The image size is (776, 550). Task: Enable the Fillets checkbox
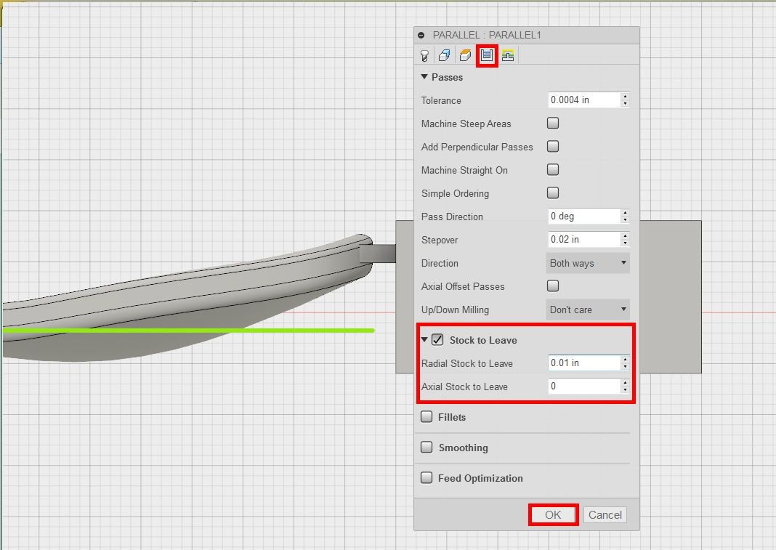point(427,417)
